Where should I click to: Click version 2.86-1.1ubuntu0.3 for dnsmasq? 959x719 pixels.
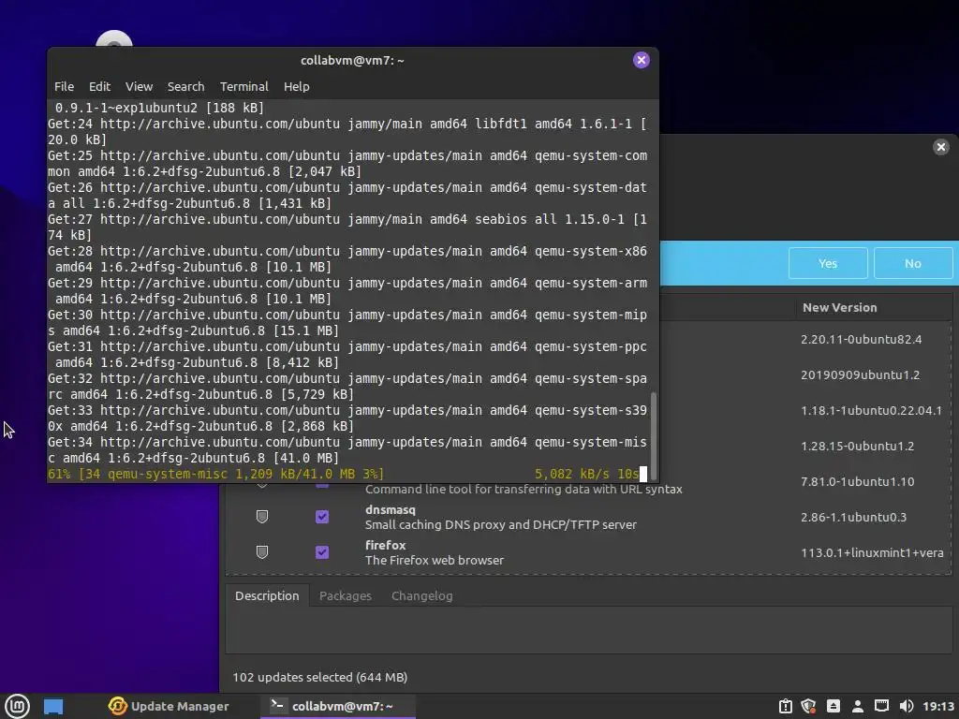click(853, 517)
